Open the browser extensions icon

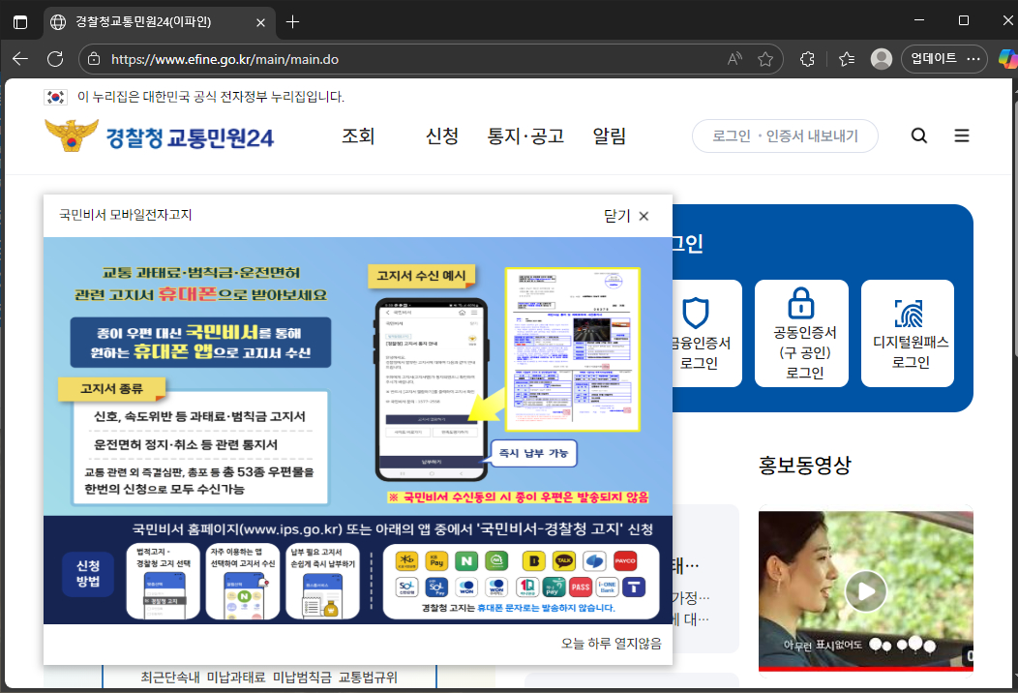click(x=807, y=59)
